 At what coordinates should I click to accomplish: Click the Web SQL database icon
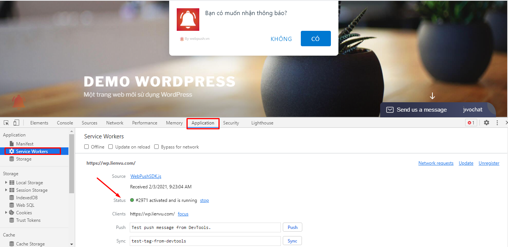tap(12, 205)
